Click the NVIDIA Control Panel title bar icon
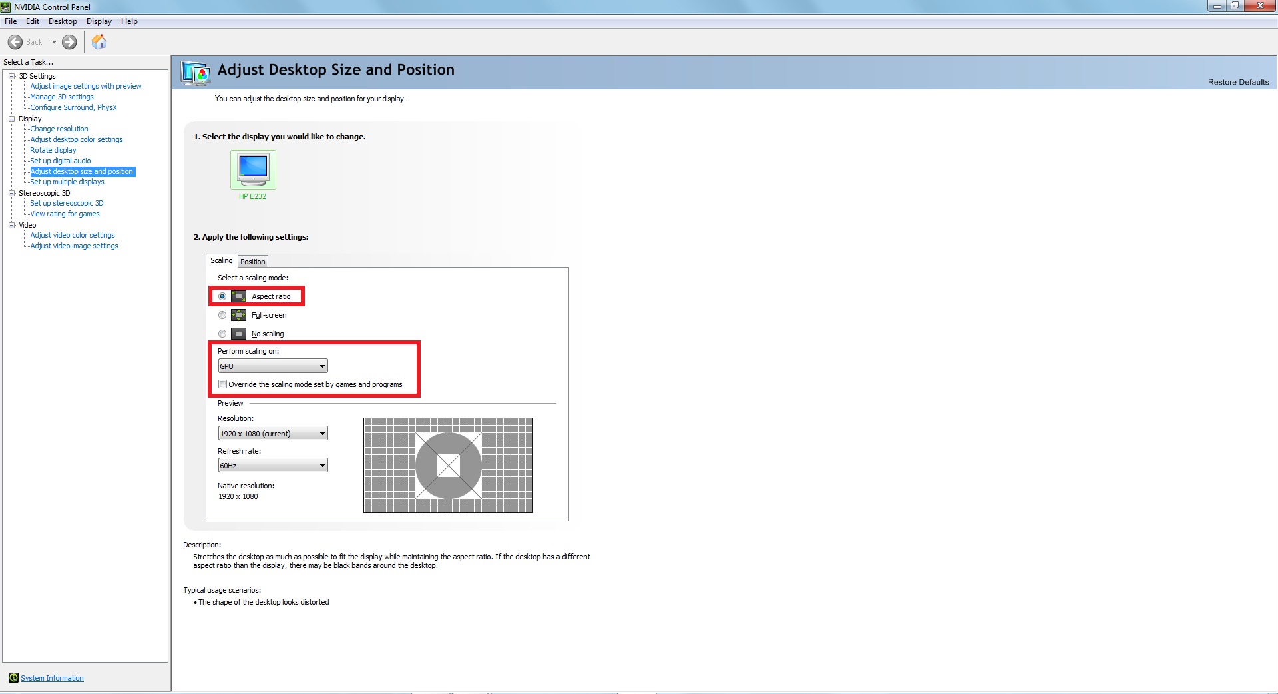Viewport: 1278px width, 694px height. click(x=6, y=7)
